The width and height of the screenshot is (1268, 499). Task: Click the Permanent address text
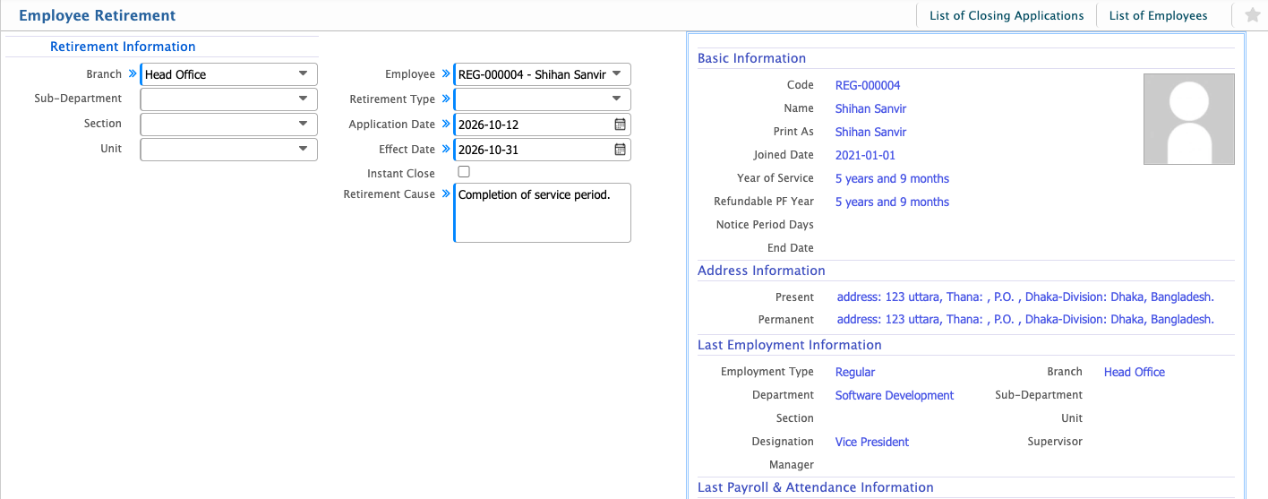pos(1025,319)
